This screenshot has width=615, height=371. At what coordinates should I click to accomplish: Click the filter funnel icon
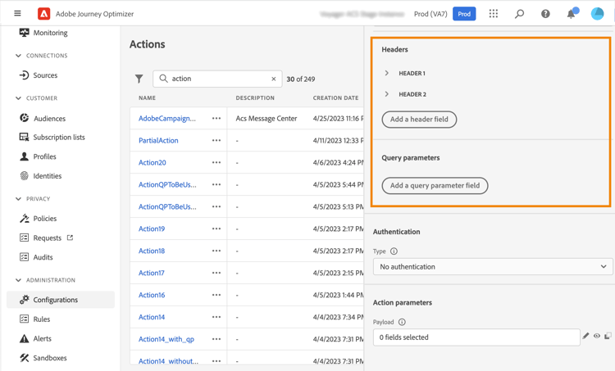tap(139, 79)
